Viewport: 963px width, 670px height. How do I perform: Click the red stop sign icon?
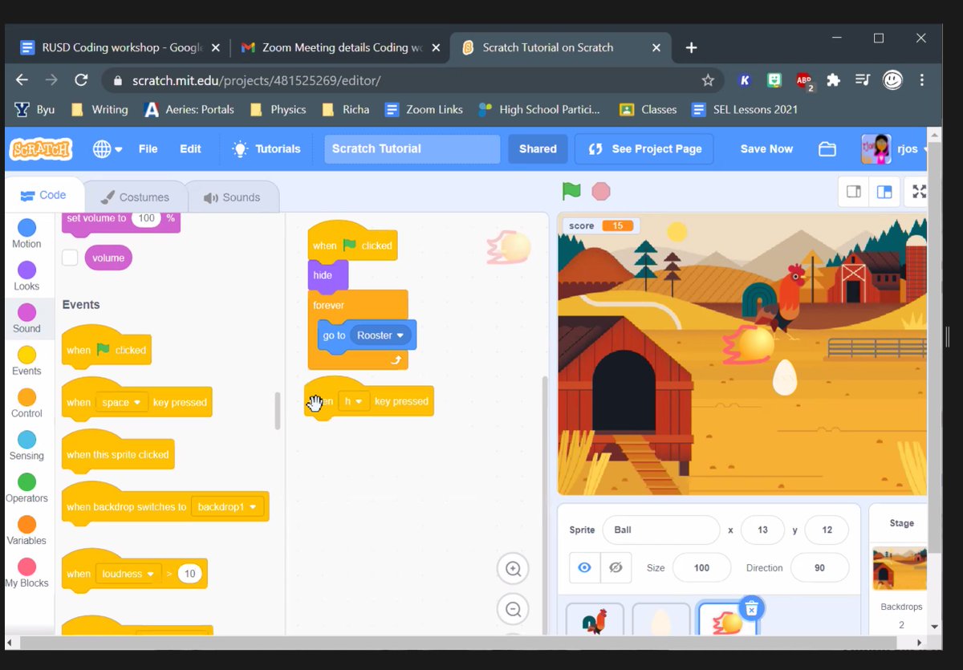pyautogui.click(x=601, y=191)
